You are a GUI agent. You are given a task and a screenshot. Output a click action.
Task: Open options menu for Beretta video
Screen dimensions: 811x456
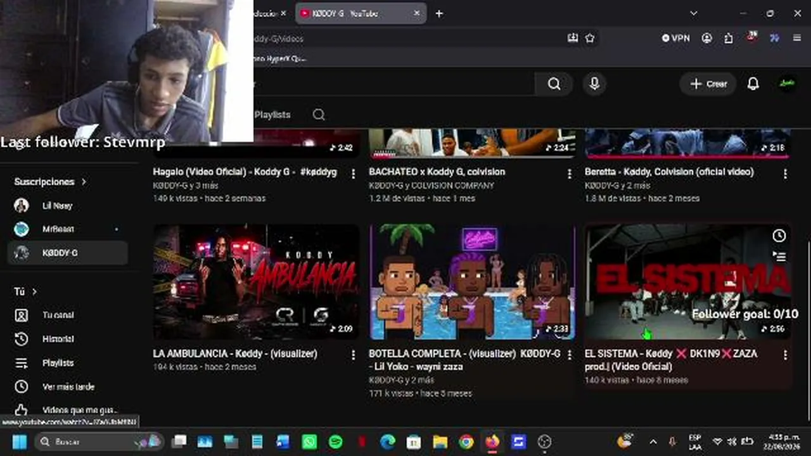(785, 174)
